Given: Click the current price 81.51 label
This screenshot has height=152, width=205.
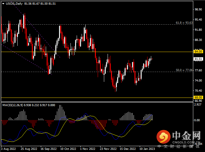Looking at the screenshot, I should 198,59.
